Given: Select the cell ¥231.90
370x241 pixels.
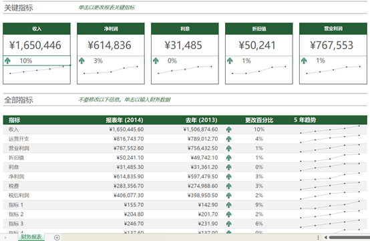Looking at the screenshot, I should (208, 224).
